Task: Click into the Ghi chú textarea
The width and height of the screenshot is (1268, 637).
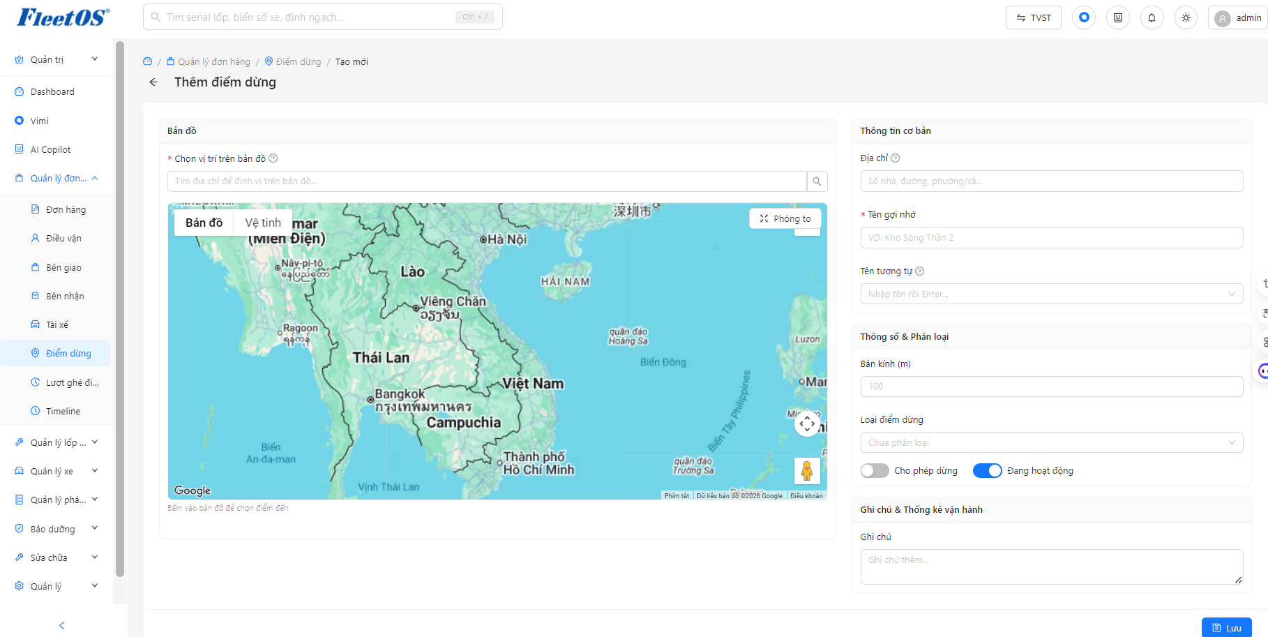Action: pos(1052,567)
